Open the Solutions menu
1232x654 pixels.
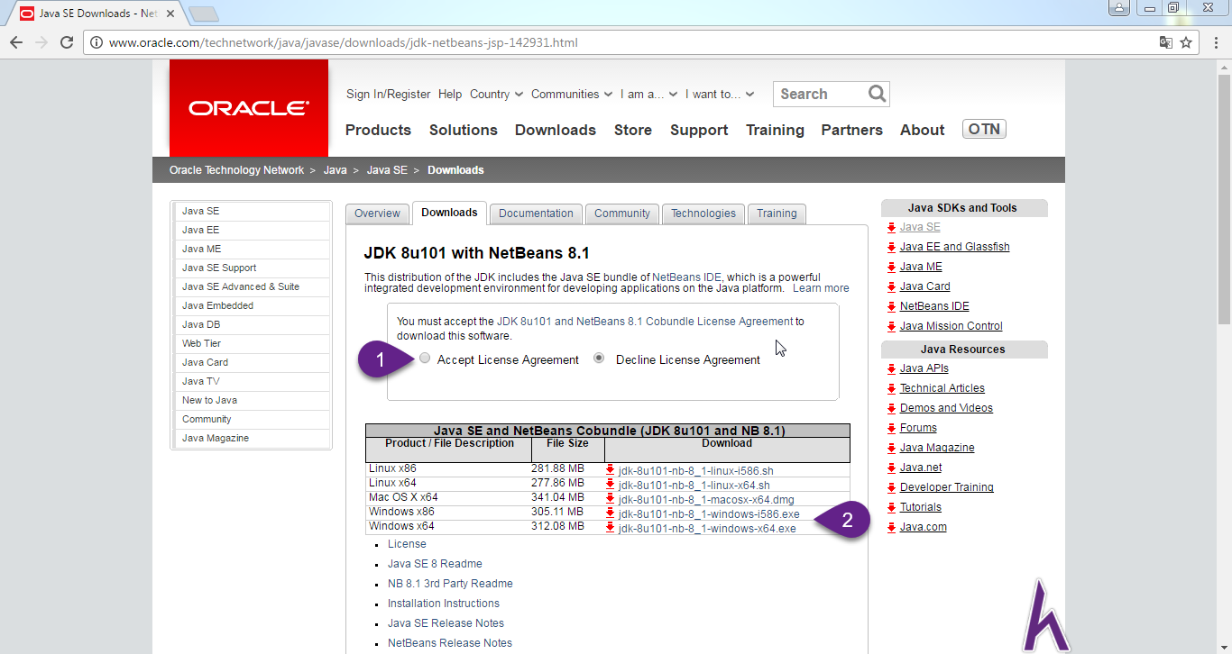(x=464, y=130)
